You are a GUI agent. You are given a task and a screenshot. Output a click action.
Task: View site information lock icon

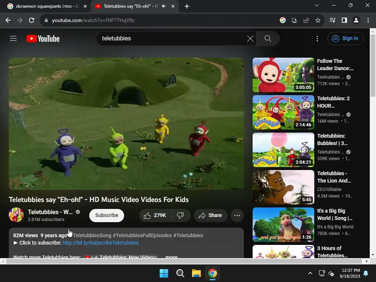point(46,21)
